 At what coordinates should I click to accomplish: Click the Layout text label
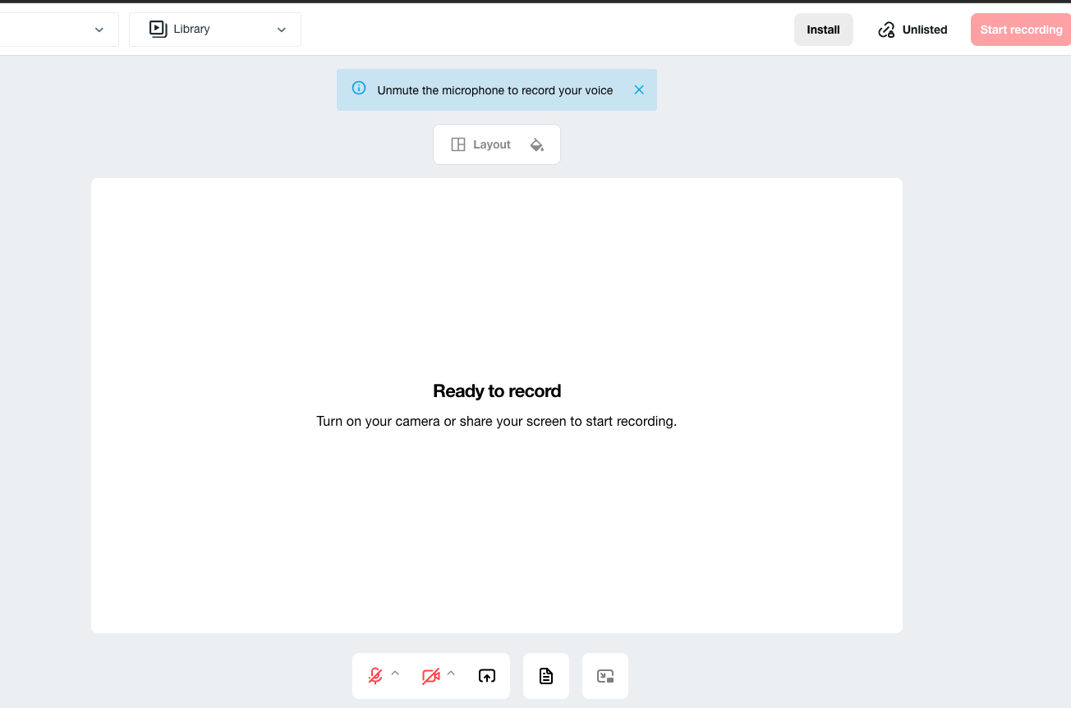(x=492, y=144)
